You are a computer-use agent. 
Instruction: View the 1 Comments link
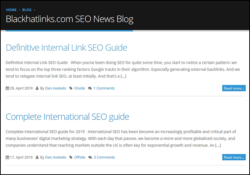click(104, 88)
